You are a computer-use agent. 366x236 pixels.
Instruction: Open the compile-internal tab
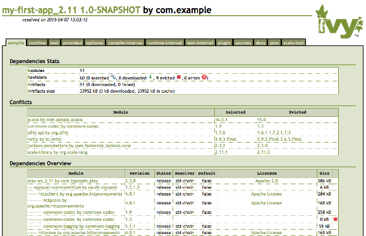(x=125, y=43)
